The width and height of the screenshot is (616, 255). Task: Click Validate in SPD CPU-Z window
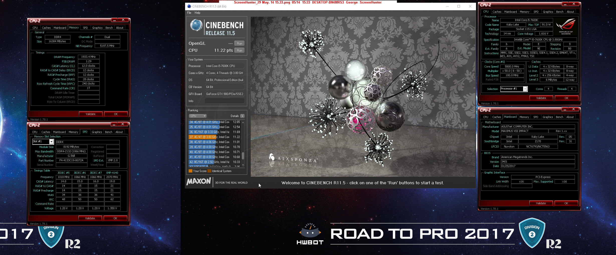pos(90,218)
